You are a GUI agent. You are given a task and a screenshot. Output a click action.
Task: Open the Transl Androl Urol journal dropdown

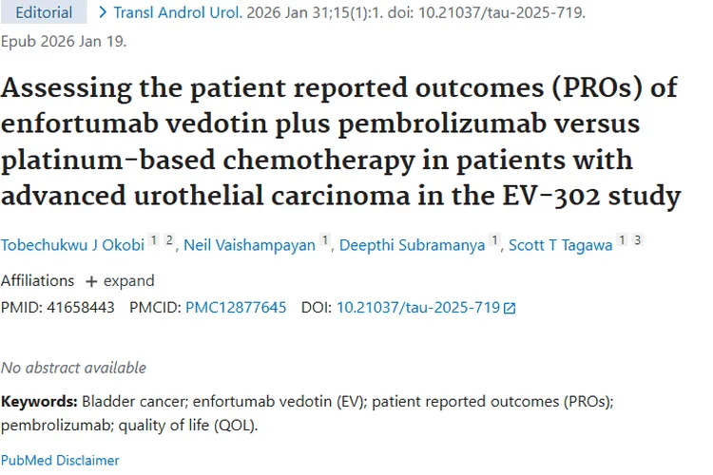pyautogui.click(x=179, y=13)
